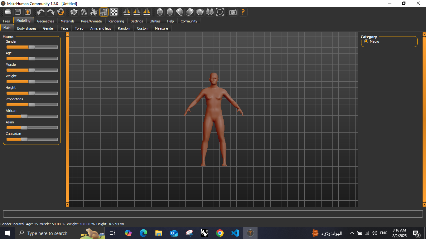426x239 pixels.
Task: Click the running-figure Pose icon
Action: (x=94, y=12)
